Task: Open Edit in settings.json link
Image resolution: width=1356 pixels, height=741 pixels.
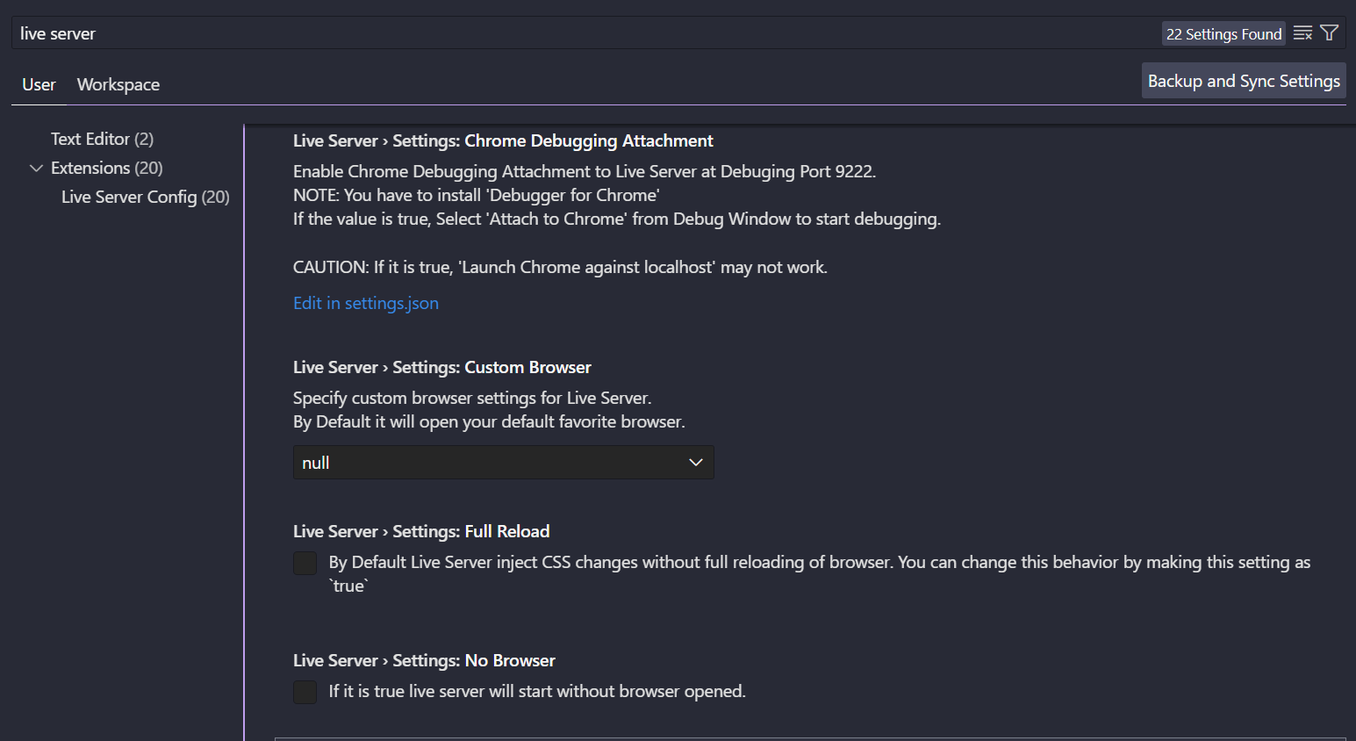Action: [366, 303]
